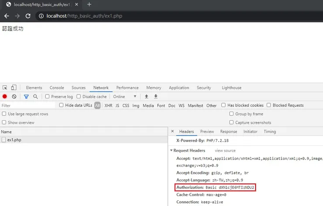Click the inspect element picker icon
The width and height of the screenshot is (323, 206).
tap(5, 88)
